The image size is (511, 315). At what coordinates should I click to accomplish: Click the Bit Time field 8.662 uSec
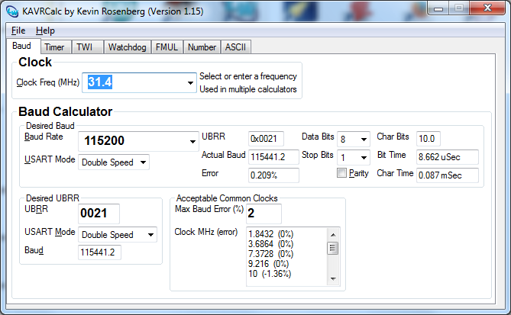(x=448, y=157)
